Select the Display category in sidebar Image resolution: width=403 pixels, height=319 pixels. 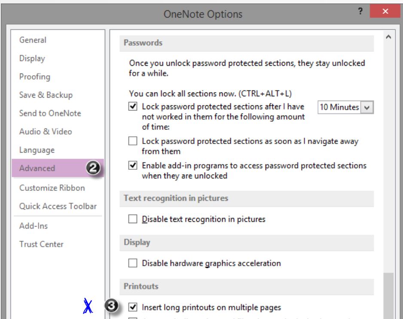58,58
